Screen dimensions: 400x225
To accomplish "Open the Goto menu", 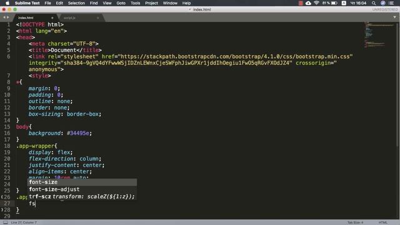I will [121, 3].
